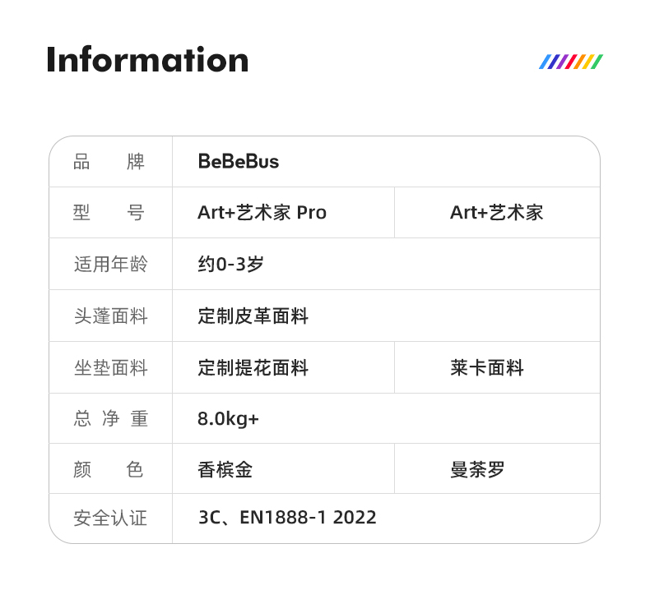Click the 坐垫面料 label

pyautogui.click(x=110, y=368)
